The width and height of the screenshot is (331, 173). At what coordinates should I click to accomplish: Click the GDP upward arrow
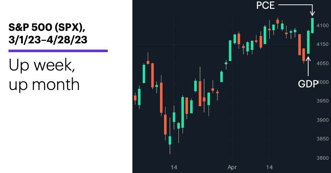click(x=308, y=66)
